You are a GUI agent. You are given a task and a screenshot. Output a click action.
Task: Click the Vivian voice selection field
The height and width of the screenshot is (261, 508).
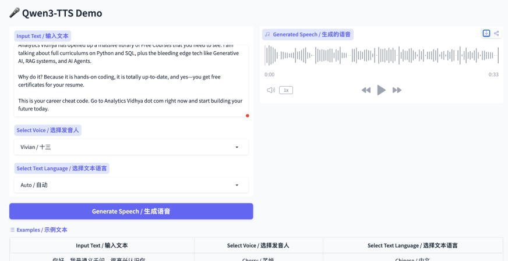click(131, 147)
